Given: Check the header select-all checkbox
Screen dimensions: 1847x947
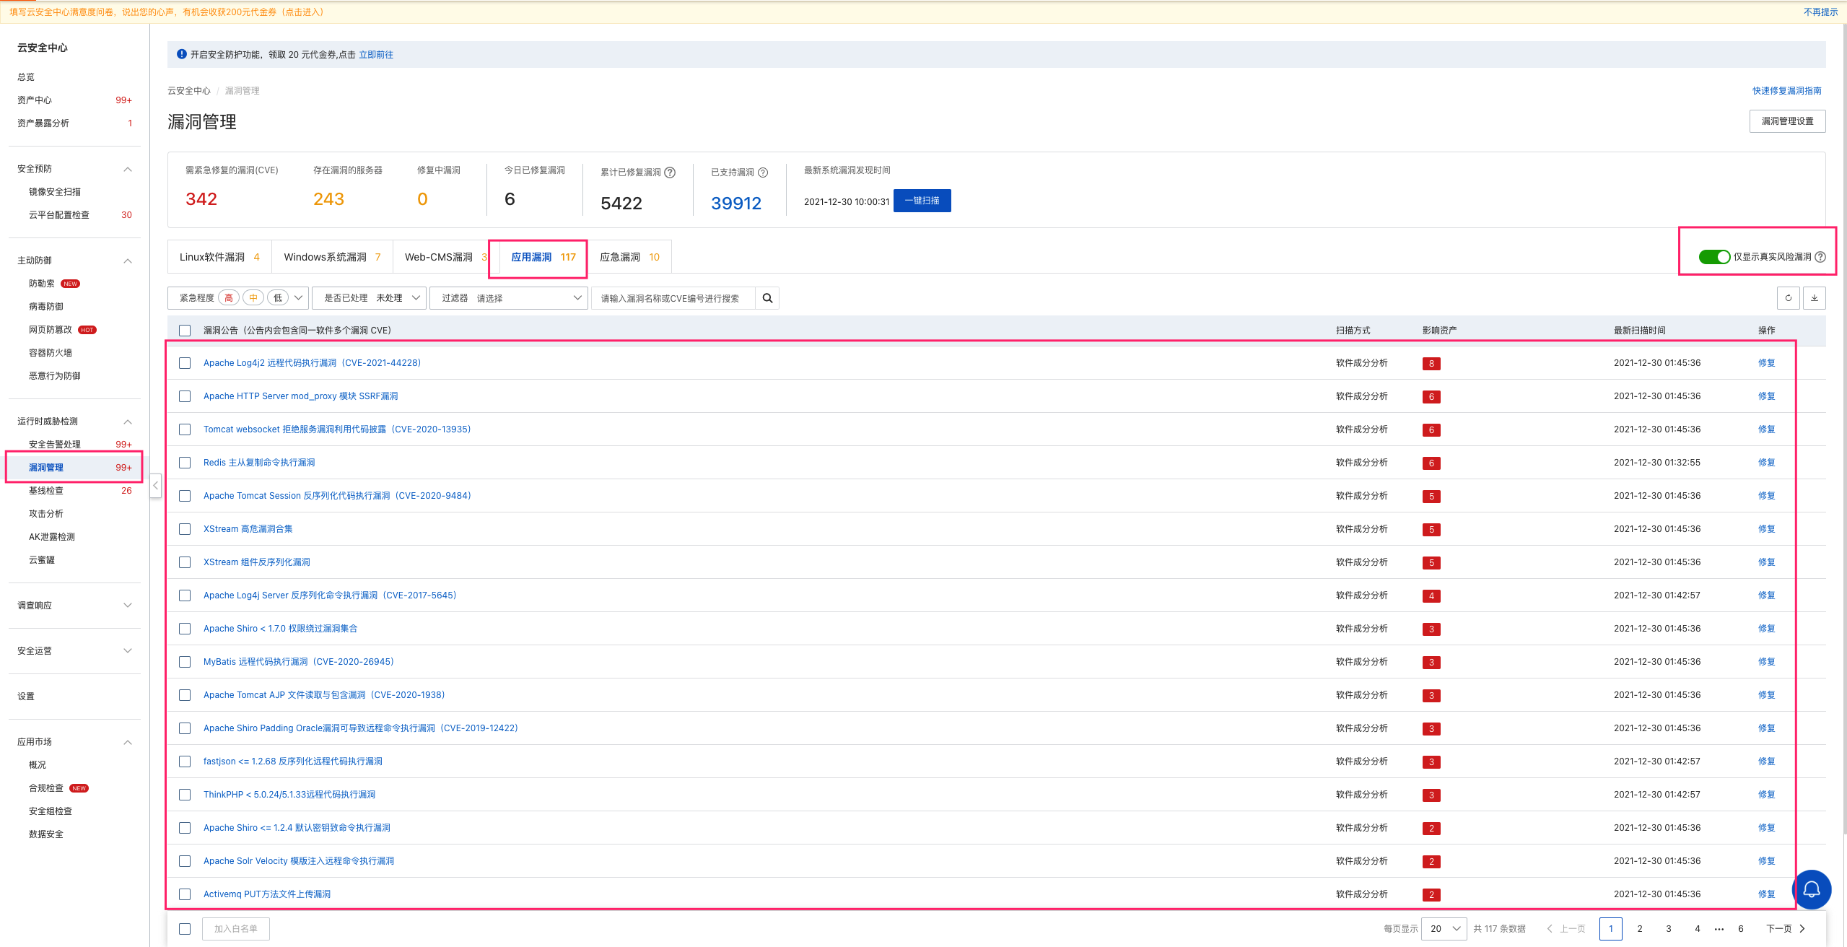Looking at the screenshot, I should (x=185, y=331).
